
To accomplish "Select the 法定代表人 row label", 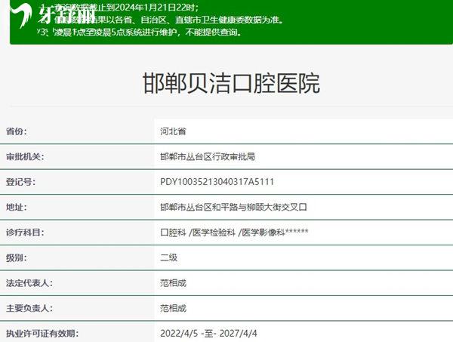I will point(30,283).
